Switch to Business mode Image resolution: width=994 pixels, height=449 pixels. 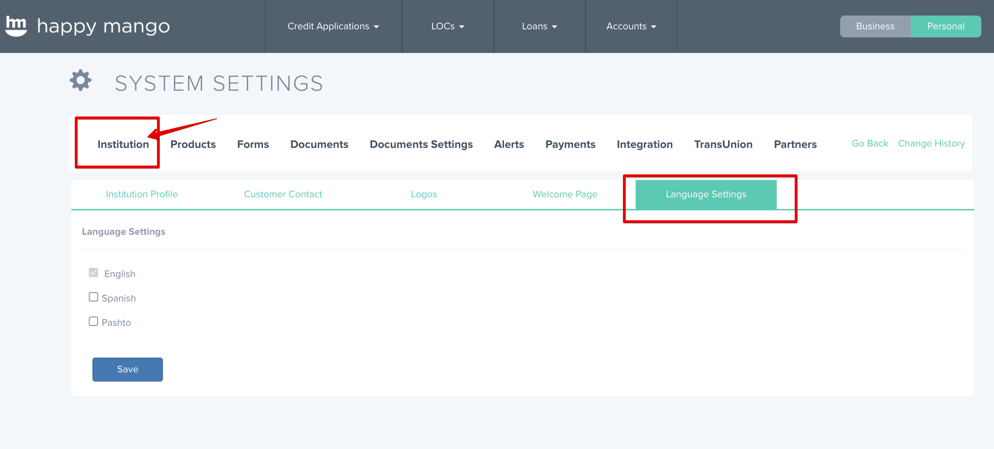click(875, 26)
